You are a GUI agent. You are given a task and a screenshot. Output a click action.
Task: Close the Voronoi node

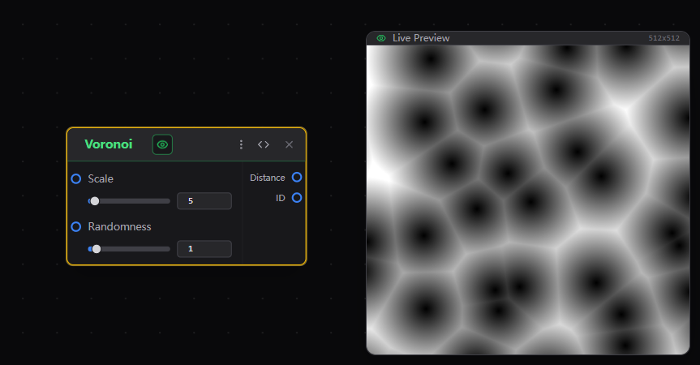point(289,144)
